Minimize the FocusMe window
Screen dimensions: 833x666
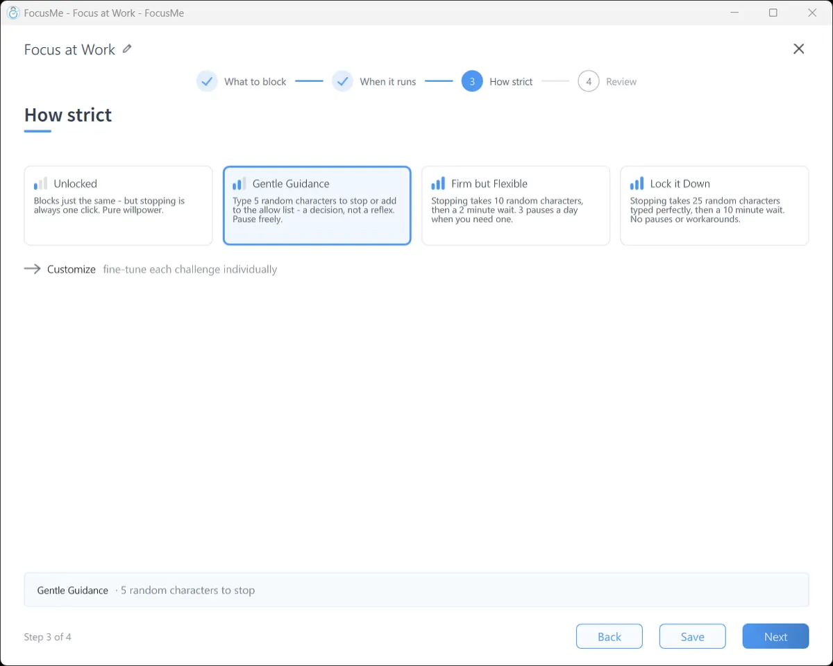coord(734,12)
